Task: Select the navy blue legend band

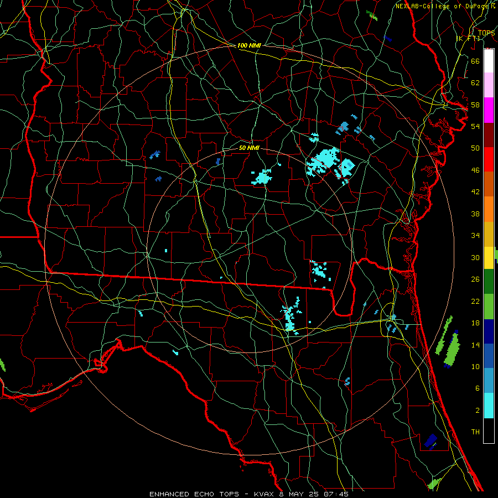Action: (x=489, y=331)
